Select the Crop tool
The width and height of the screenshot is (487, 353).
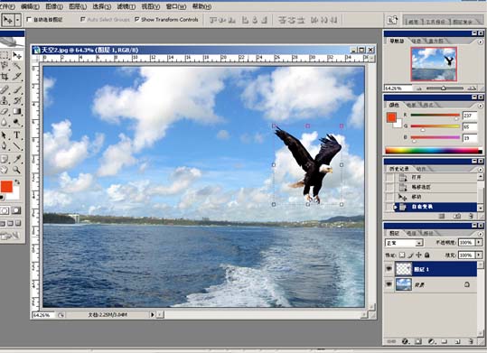(5, 77)
